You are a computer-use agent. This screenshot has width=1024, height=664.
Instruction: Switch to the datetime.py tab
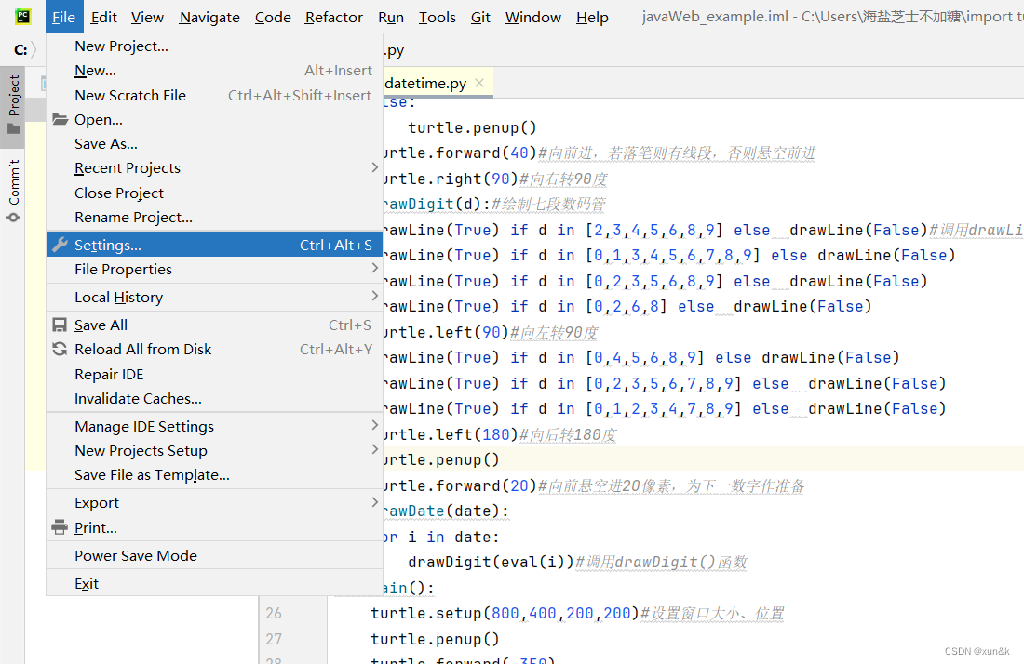pos(424,82)
